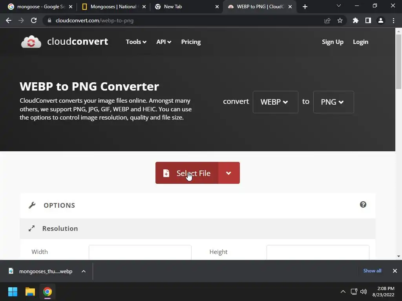The image size is (402, 301).
Task: Close the Mongooses National Geographic tab
Action: (x=144, y=7)
